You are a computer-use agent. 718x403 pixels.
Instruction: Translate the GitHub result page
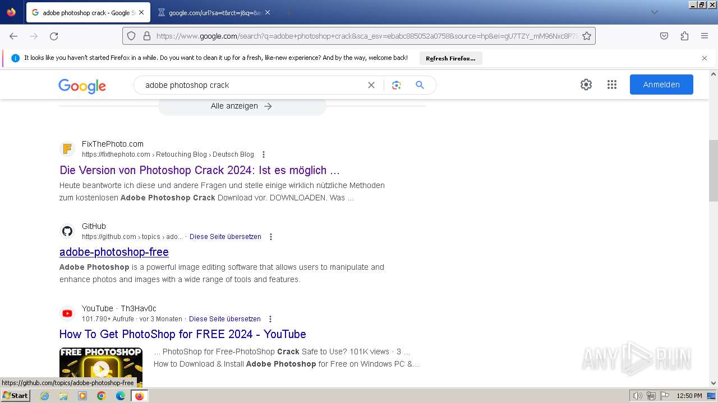pos(225,237)
